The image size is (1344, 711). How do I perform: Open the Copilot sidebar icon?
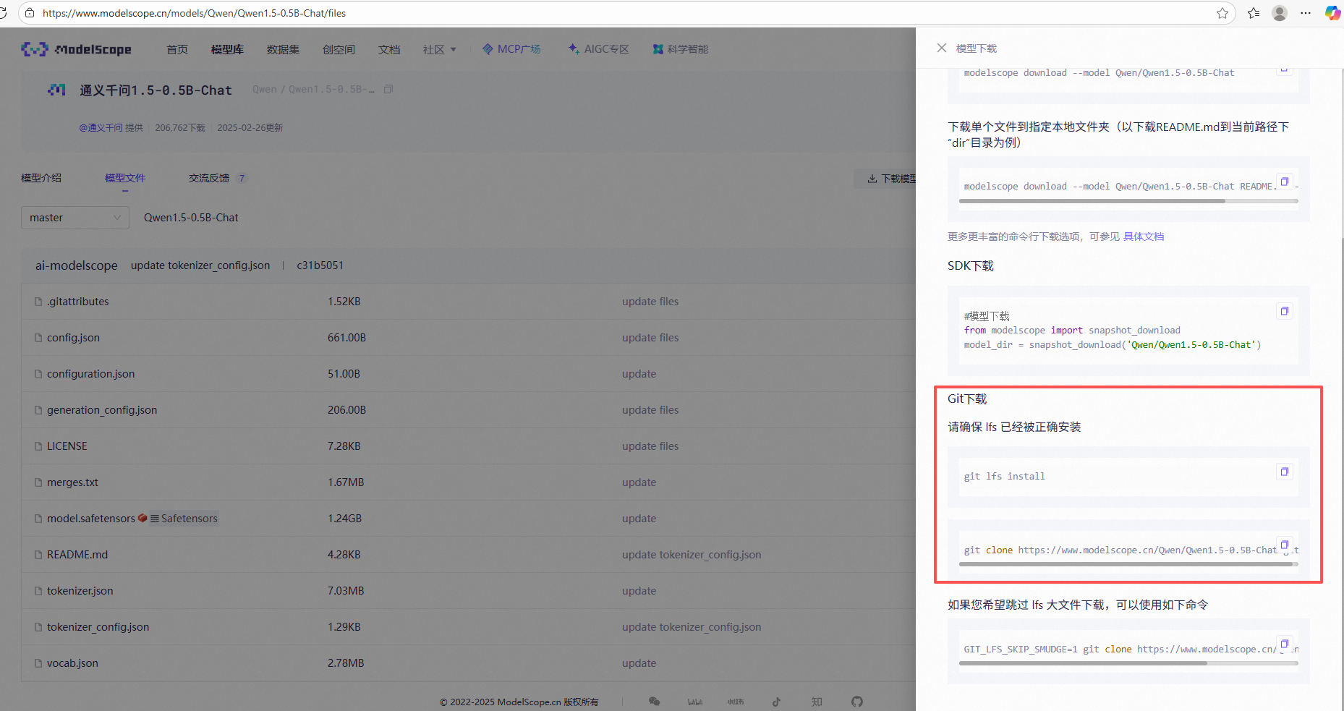tap(1332, 13)
